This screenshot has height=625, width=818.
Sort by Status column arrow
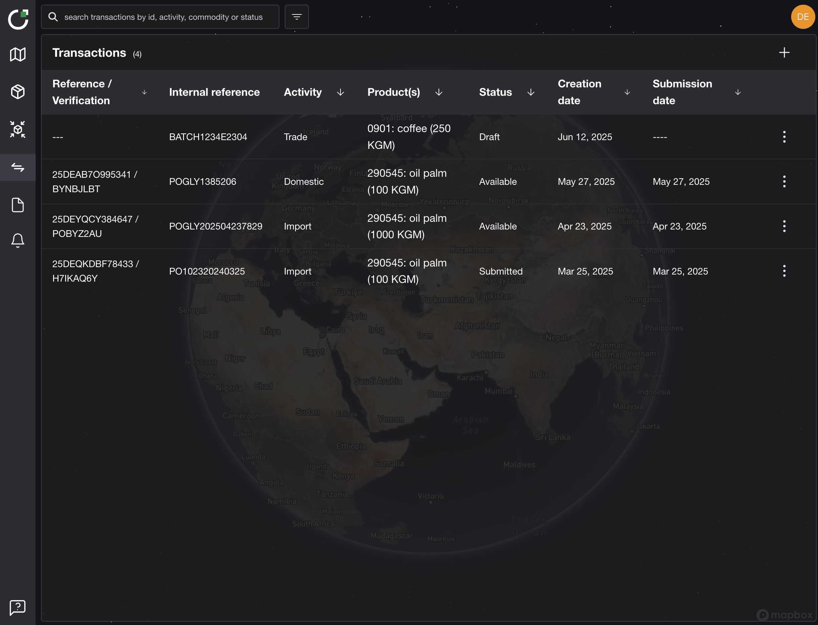pyautogui.click(x=531, y=92)
